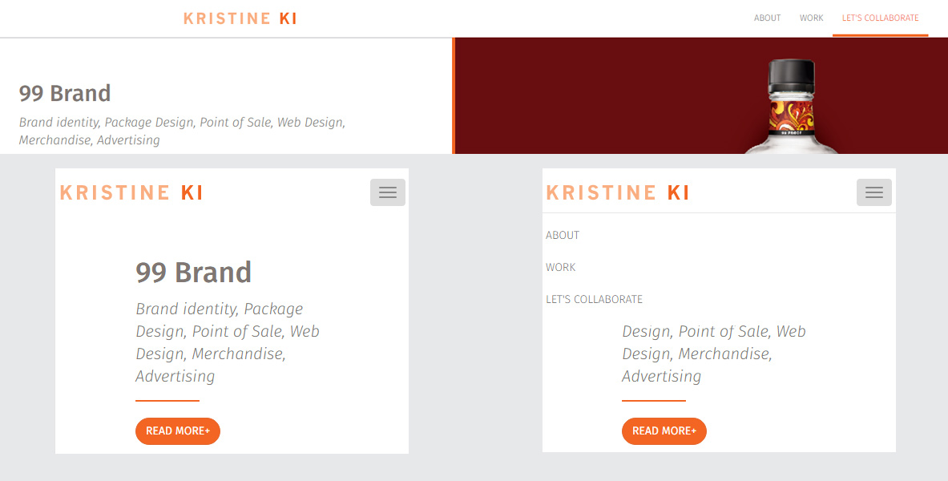
Task: Collapse hamburger menu in right mobile preview
Action: click(874, 192)
